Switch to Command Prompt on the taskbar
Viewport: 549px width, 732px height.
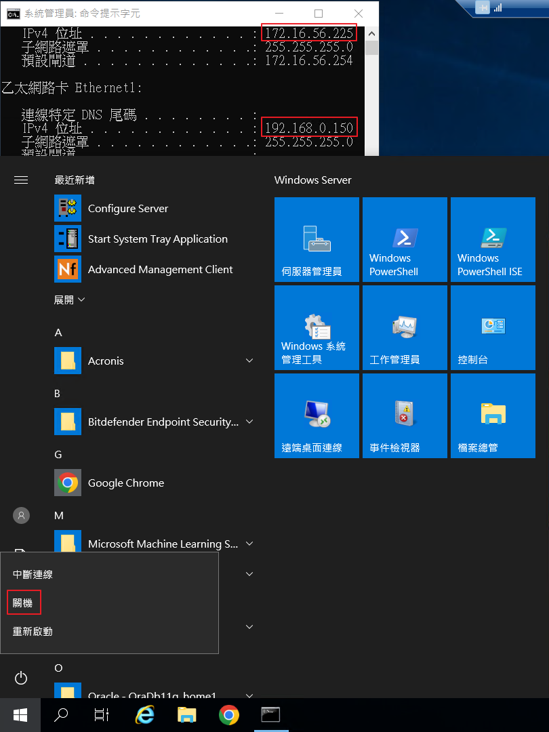[x=270, y=715]
